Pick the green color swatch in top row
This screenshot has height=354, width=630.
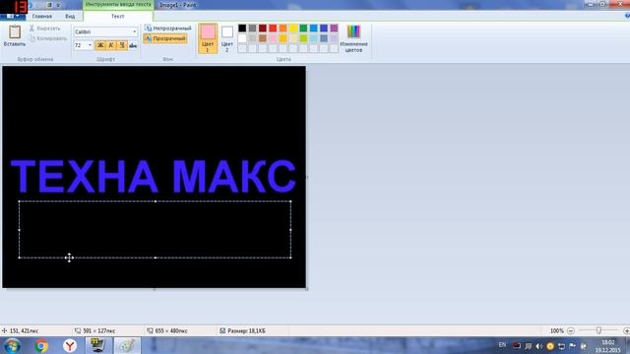pyautogui.click(x=303, y=28)
